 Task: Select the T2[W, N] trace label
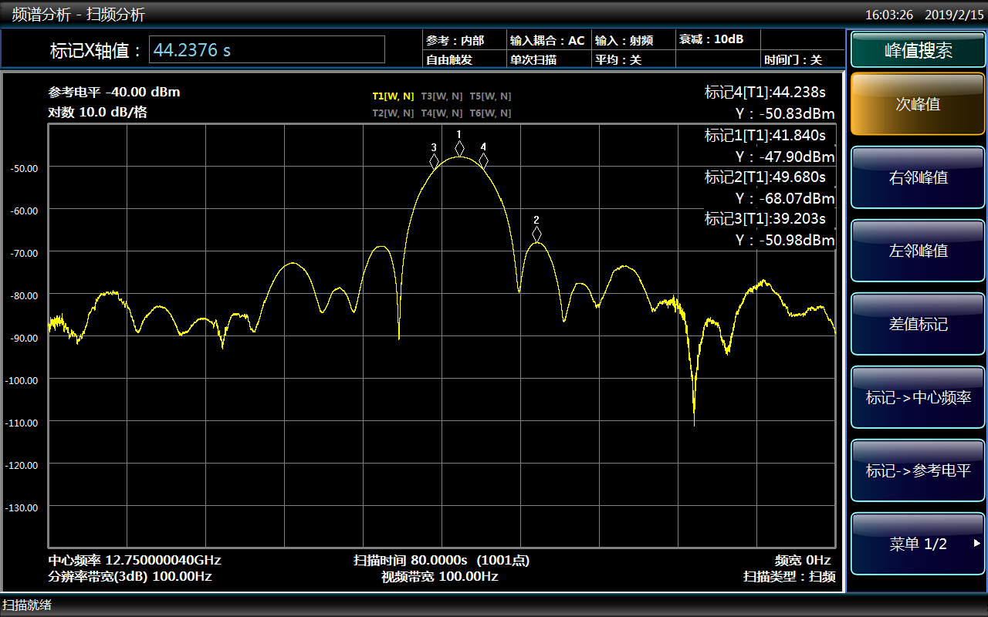[393, 113]
